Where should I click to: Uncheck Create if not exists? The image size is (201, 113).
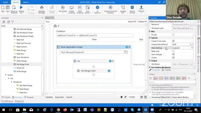coord(173,41)
